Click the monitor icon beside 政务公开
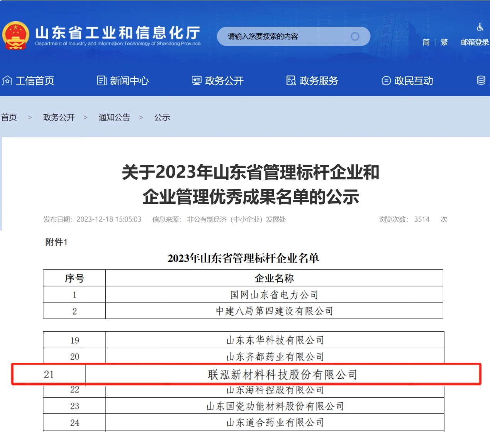490x447 pixels. pyautogui.click(x=196, y=80)
